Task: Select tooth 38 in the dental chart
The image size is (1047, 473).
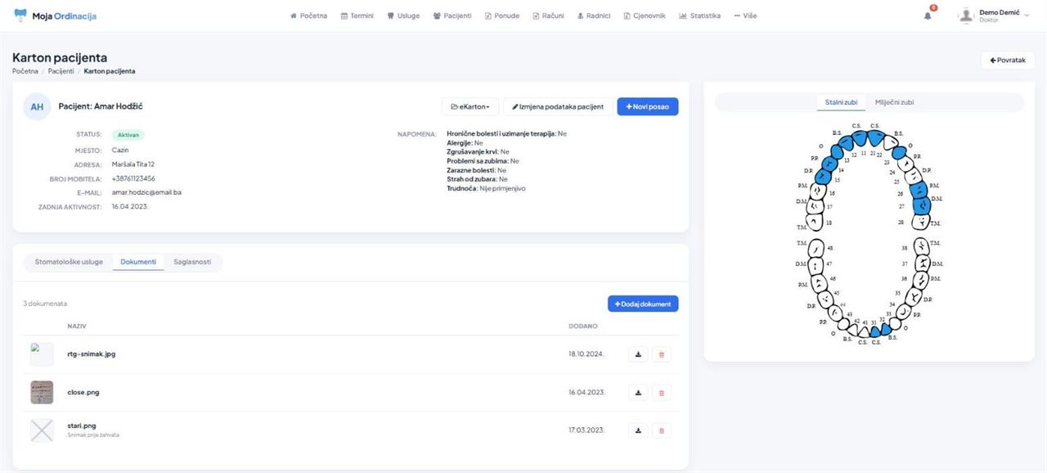Action: [x=922, y=246]
